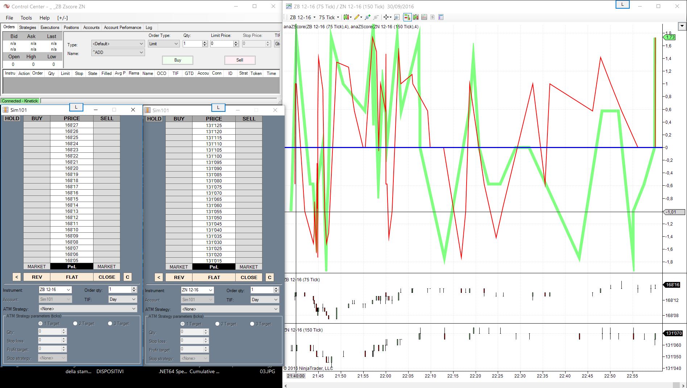
Task: Switch to the Account Performance tab
Action: coord(123,28)
